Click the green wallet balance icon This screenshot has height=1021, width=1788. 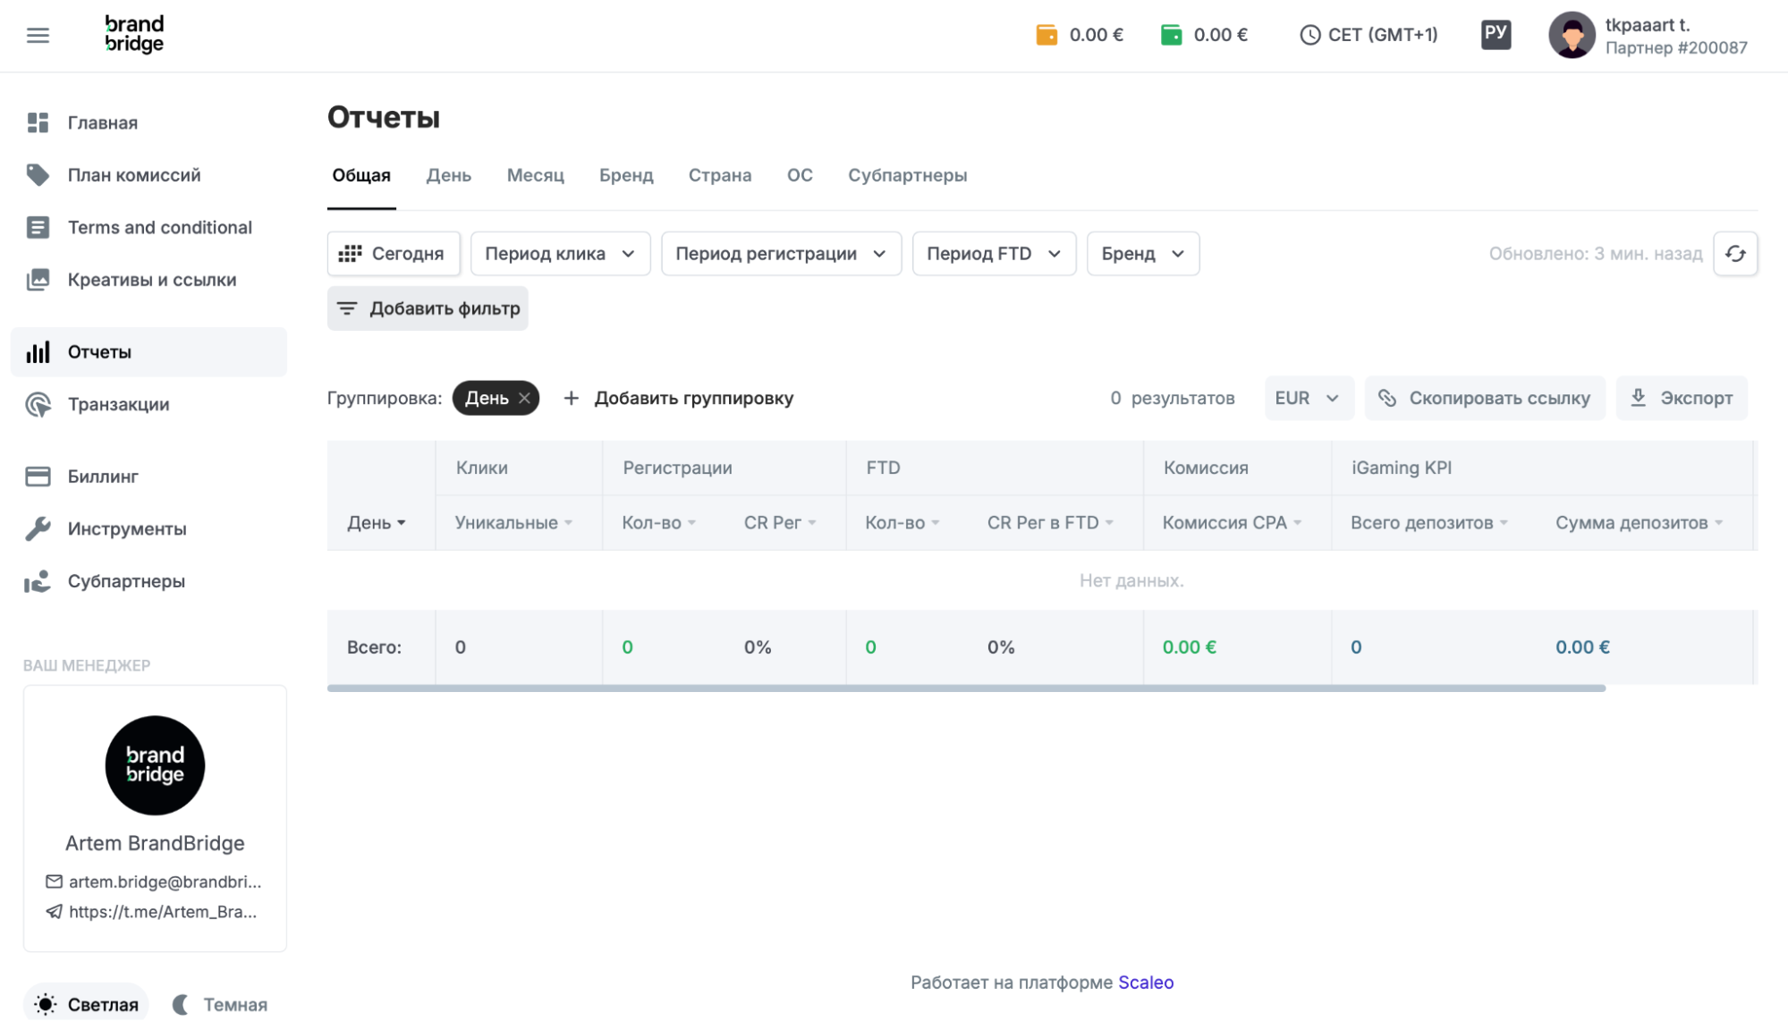[1171, 35]
